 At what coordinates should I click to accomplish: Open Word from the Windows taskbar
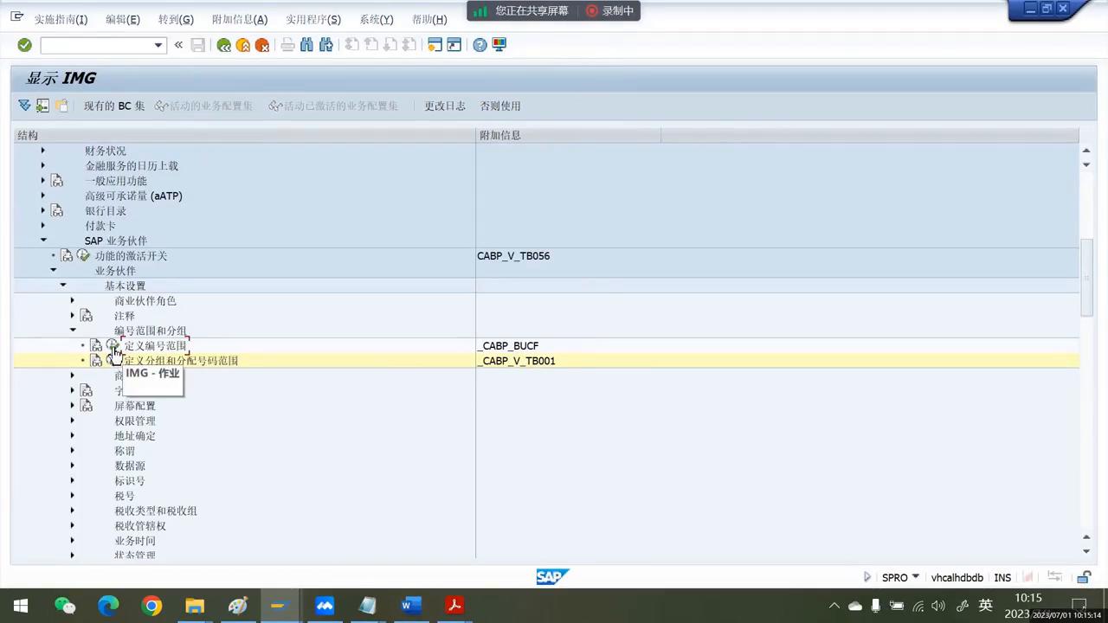tap(411, 606)
